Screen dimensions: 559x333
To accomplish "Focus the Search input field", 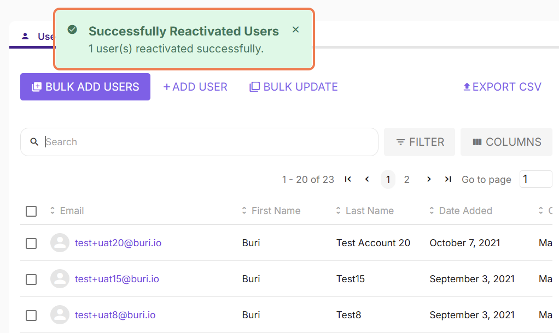I will (x=199, y=142).
